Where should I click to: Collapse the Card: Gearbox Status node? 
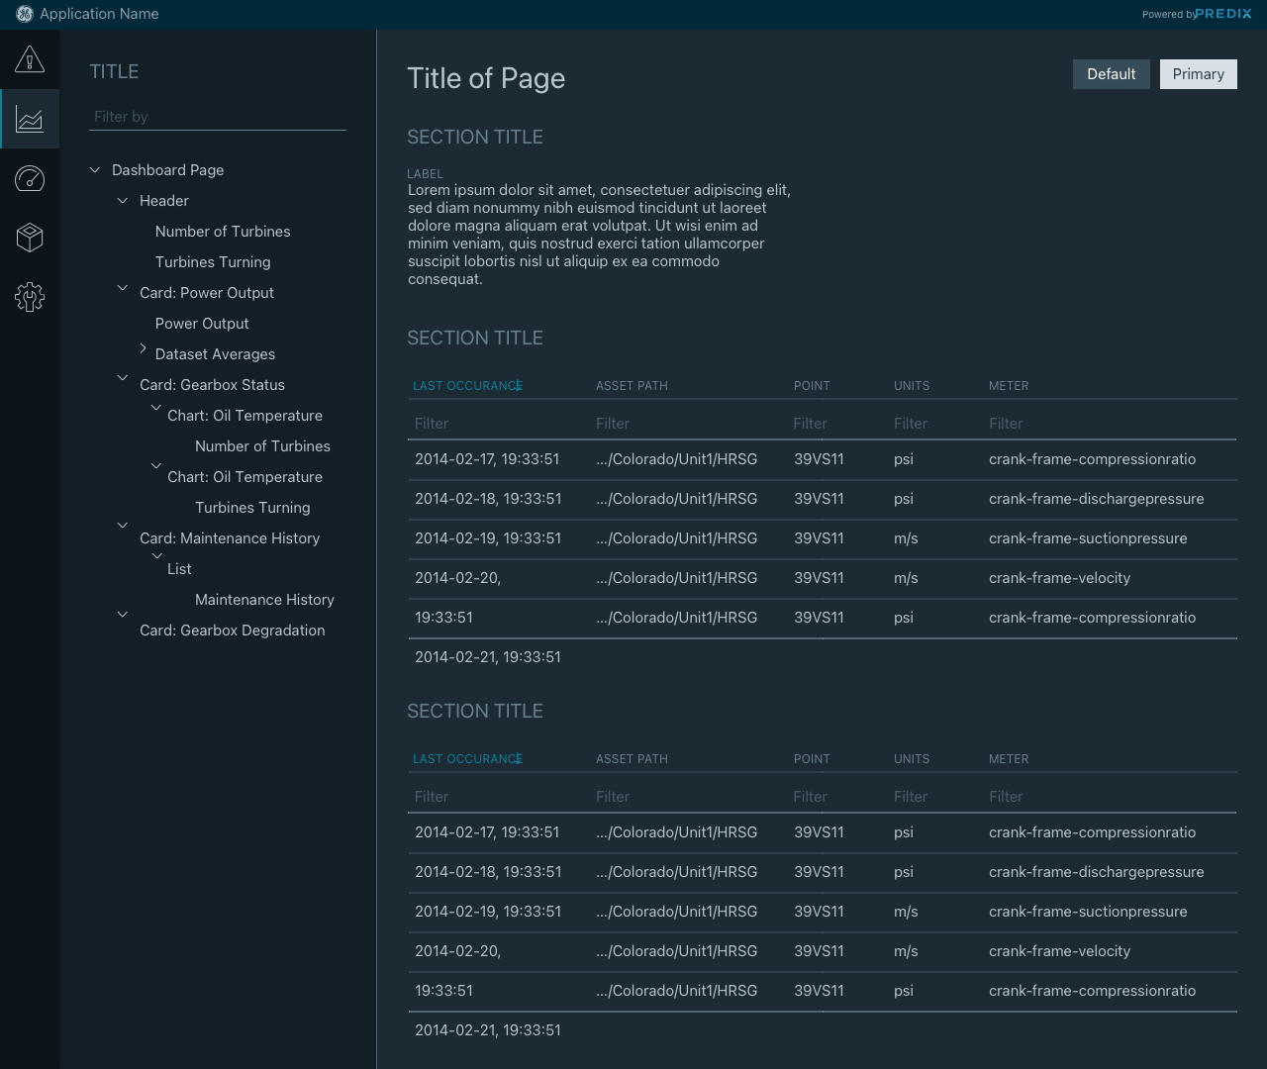click(x=123, y=378)
